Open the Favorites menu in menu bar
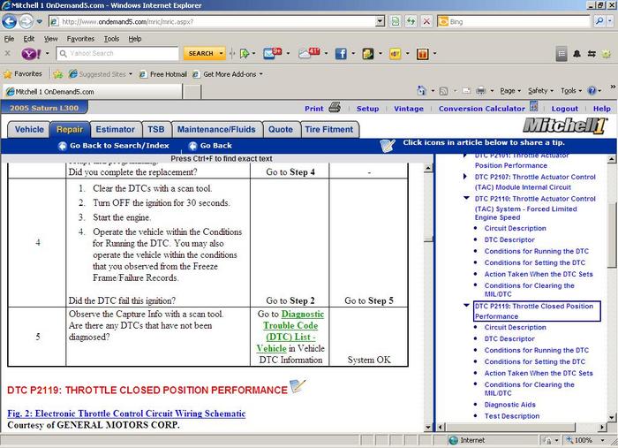This screenshot has height=448, width=618. (80, 39)
